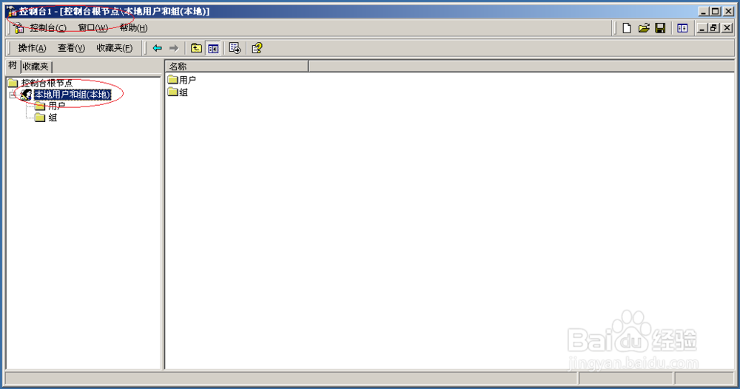Click the 本地用户和组 snap-in icon in tree
740x389 pixels.
click(x=27, y=95)
